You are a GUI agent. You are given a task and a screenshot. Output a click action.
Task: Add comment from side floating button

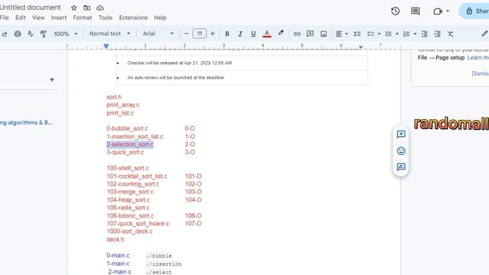point(401,134)
